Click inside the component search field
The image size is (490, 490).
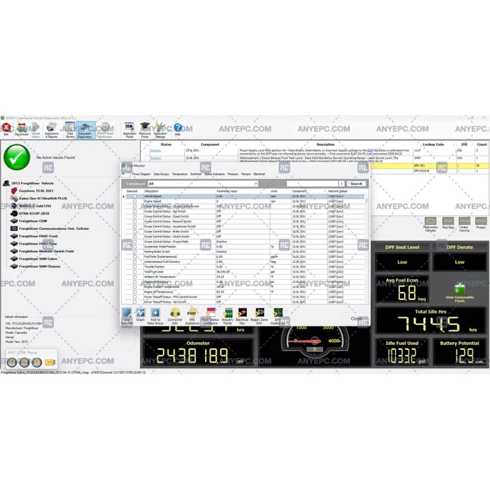(x=312, y=183)
